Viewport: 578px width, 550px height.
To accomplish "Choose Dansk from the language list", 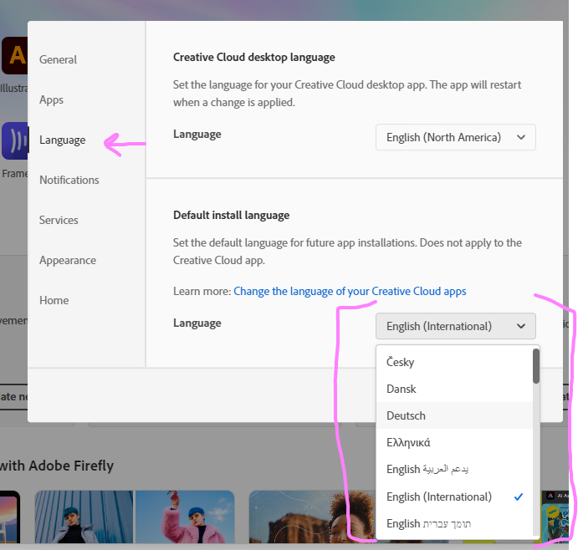I will tap(454, 389).
